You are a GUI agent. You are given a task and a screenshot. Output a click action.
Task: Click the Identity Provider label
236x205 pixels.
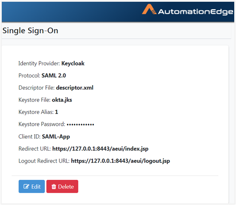tap(39, 64)
